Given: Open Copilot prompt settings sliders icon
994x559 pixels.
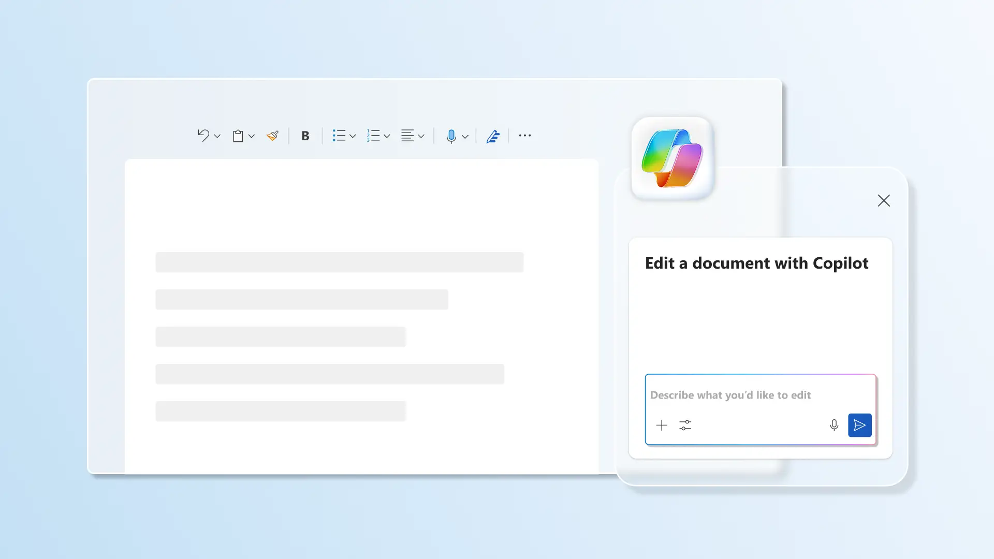Looking at the screenshot, I should click(685, 425).
